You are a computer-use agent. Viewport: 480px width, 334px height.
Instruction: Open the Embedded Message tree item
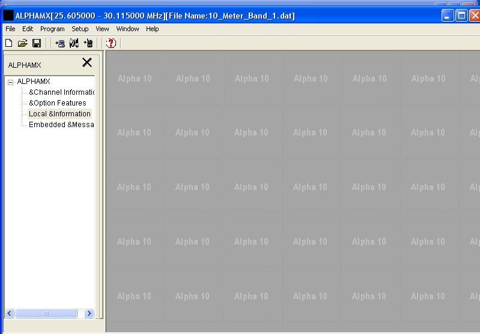click(x=61, y=125)
